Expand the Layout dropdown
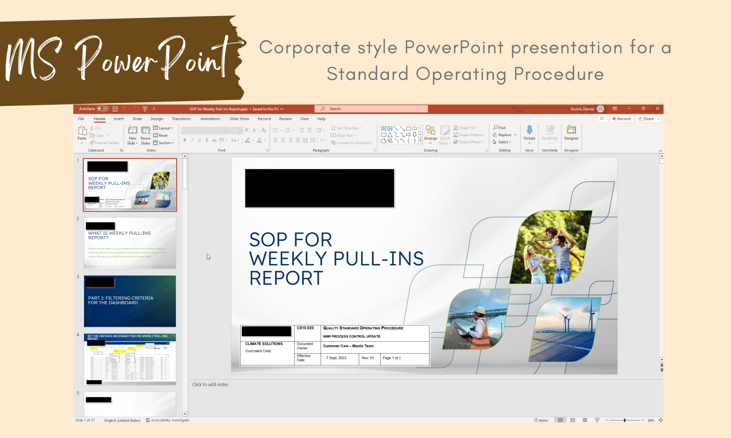The height and width of the screenshot is (438, 731). pyautogui.click(x=163, y=128)
